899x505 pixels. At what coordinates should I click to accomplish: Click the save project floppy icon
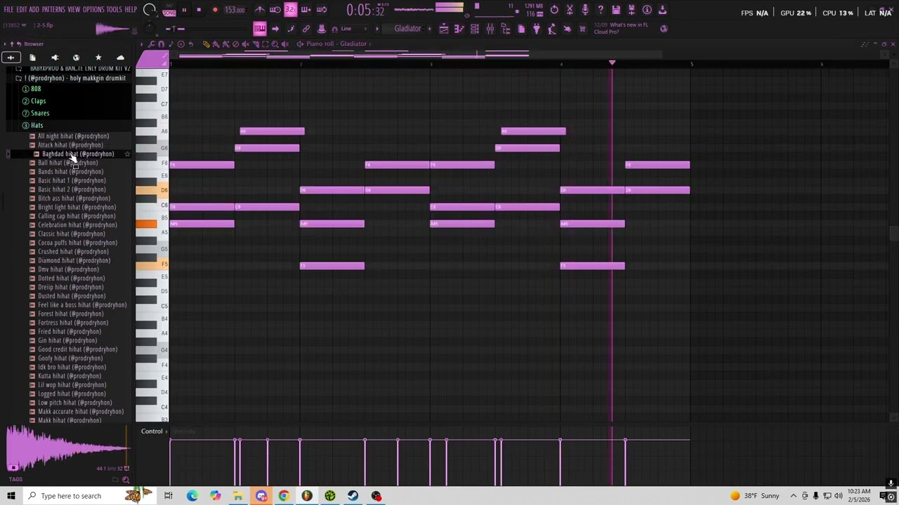616,10
